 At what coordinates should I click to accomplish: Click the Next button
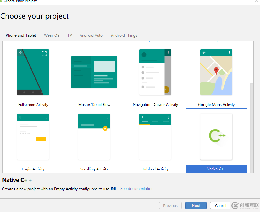pyautogui.click(x=196, y=206)
